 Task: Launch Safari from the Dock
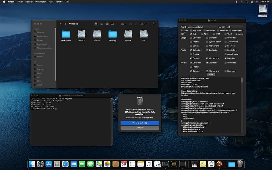click(x=65, y=164)
